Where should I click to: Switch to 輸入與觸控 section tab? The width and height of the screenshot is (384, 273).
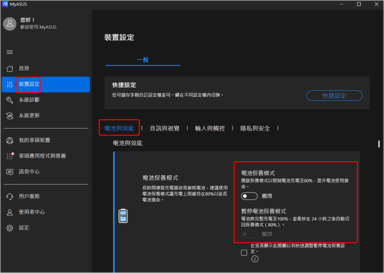[210, 128]
